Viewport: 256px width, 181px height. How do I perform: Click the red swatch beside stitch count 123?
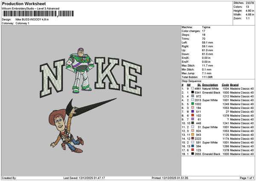[x=193, y=150]
